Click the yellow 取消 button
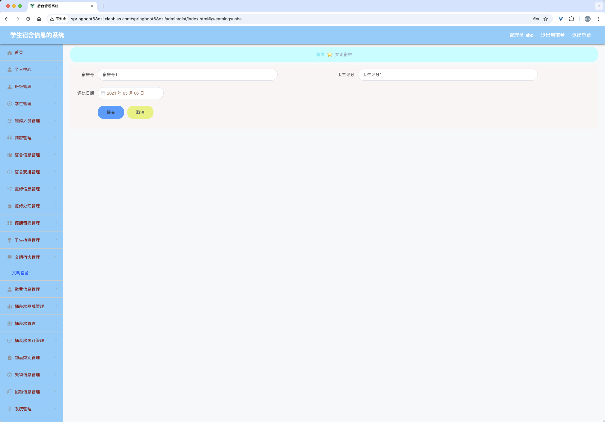Image resolution: width=605 pixels, height=422 pixels. [140, 112]
